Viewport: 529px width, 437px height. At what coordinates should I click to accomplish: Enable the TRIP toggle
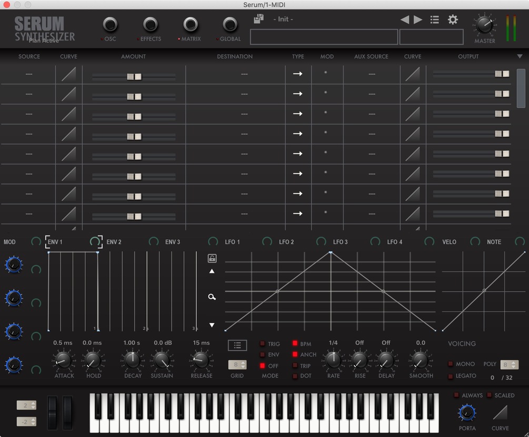point(295,365)
